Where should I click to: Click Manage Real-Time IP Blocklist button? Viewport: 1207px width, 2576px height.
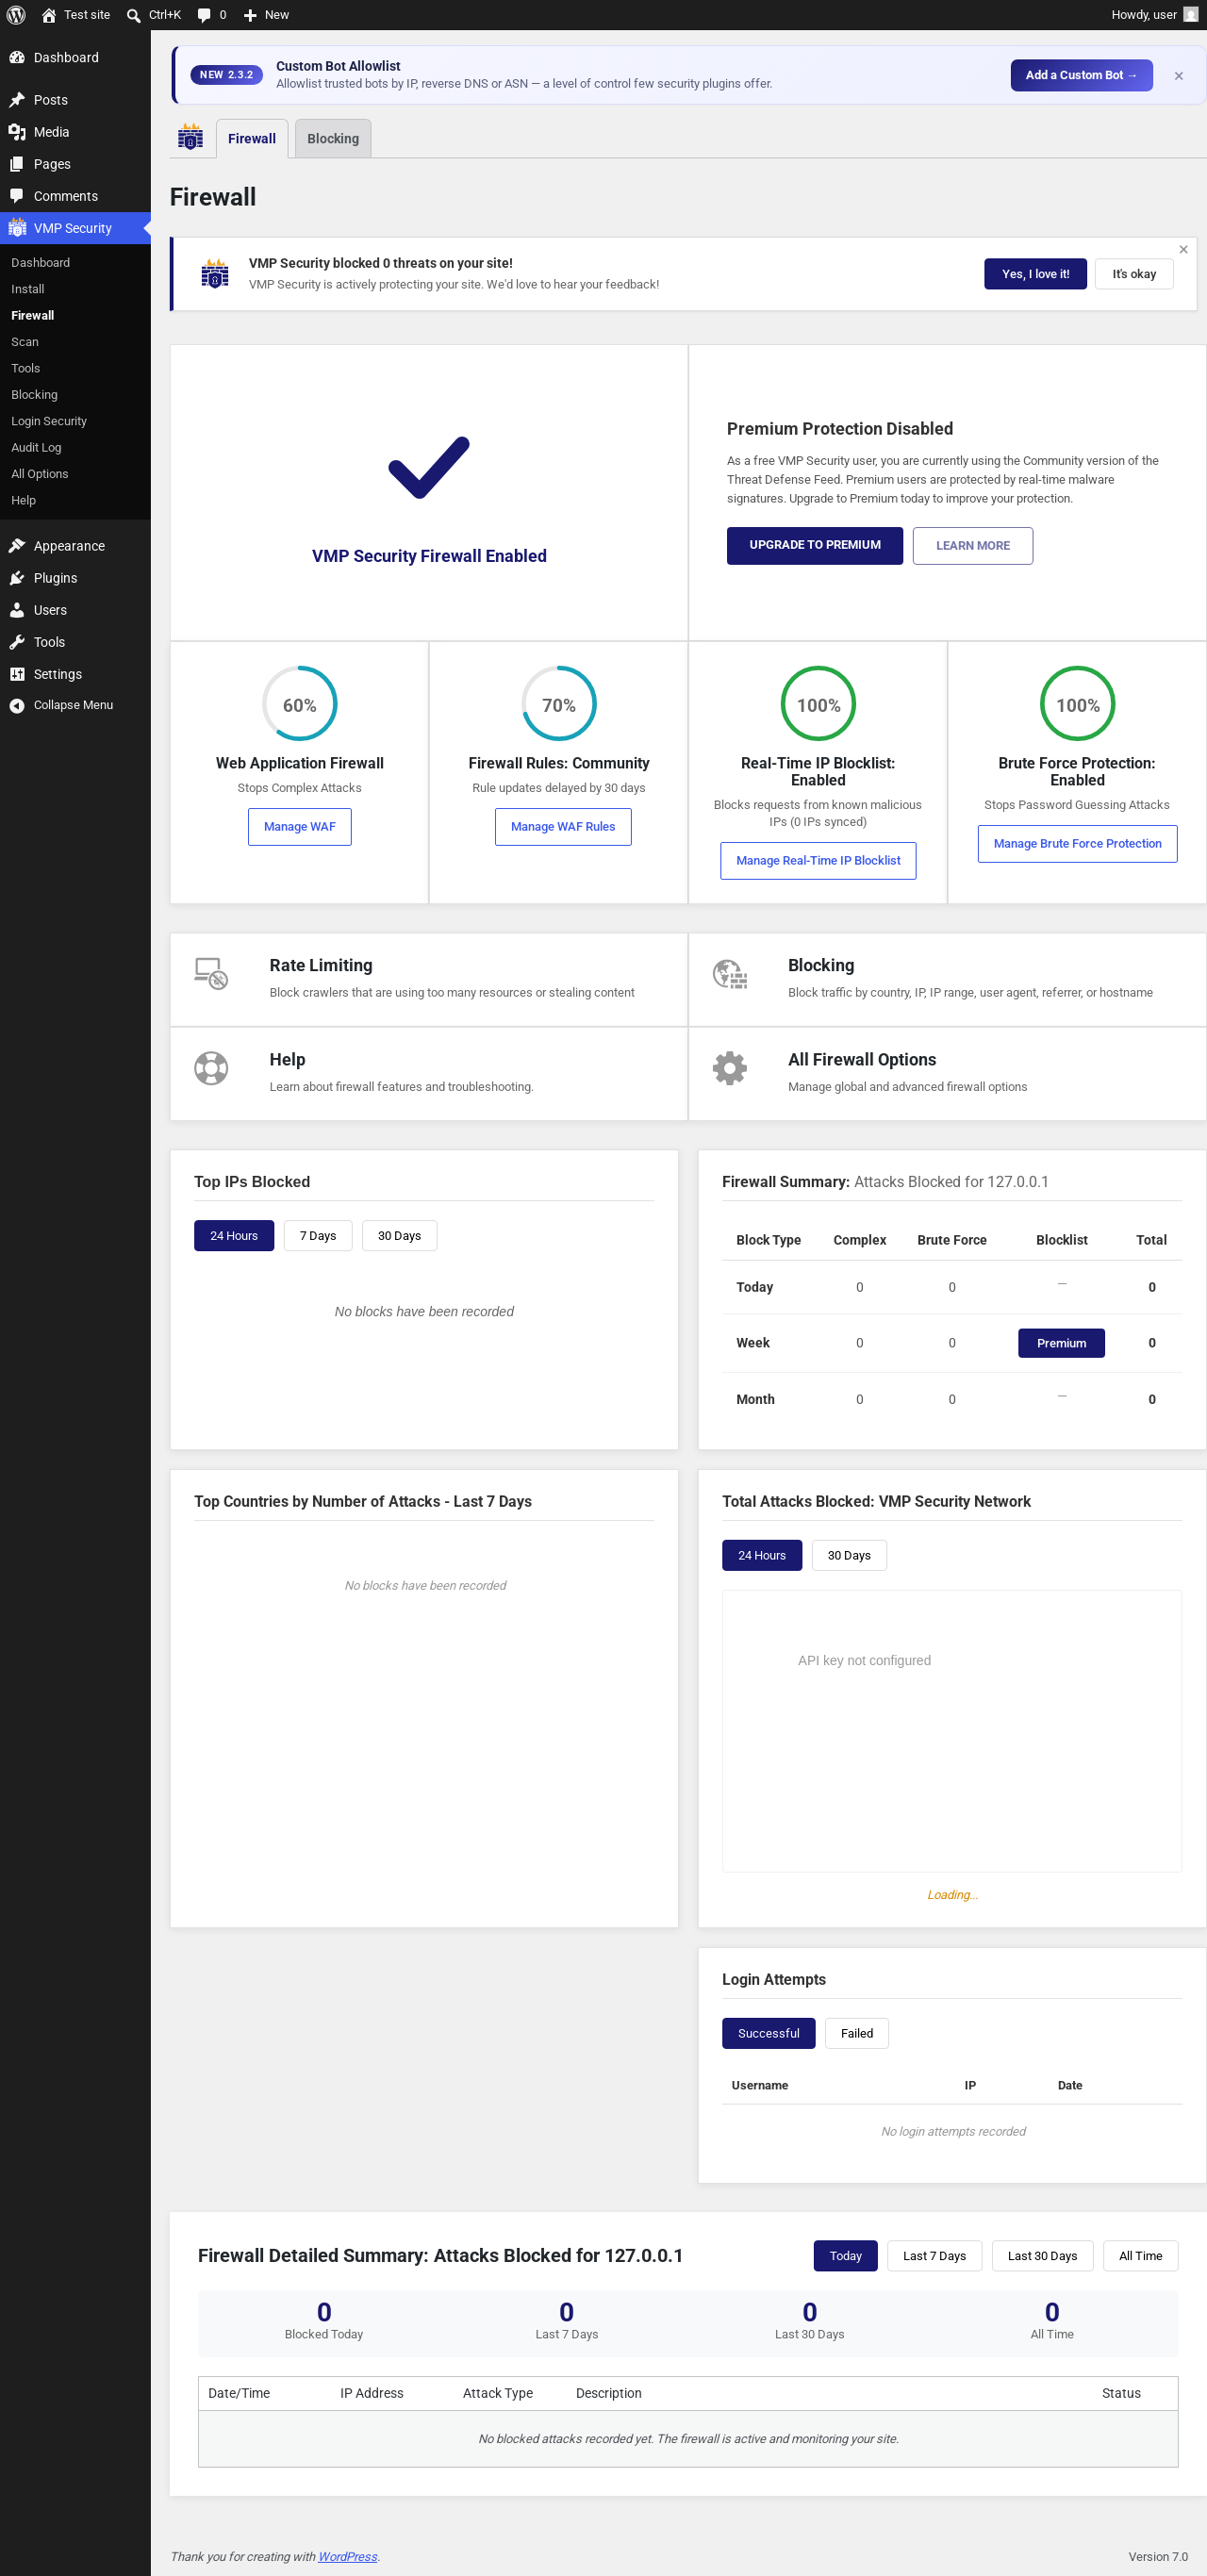click(x=818, y=861)
